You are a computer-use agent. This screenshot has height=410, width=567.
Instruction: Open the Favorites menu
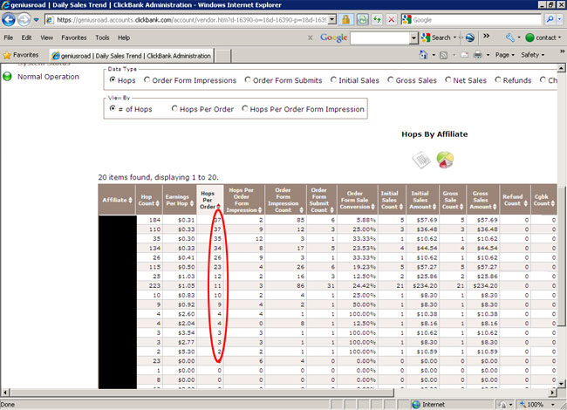74,38
